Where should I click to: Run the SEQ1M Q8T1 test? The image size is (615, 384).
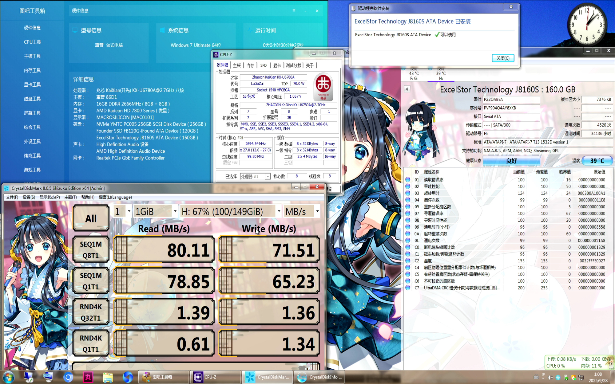[91, 249]
